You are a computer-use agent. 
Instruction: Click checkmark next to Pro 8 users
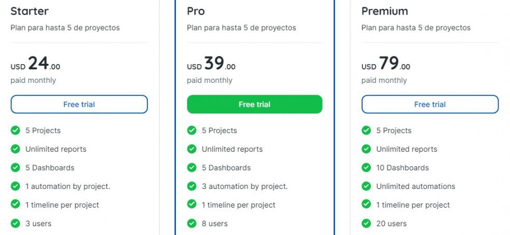(x=192, y=224)
